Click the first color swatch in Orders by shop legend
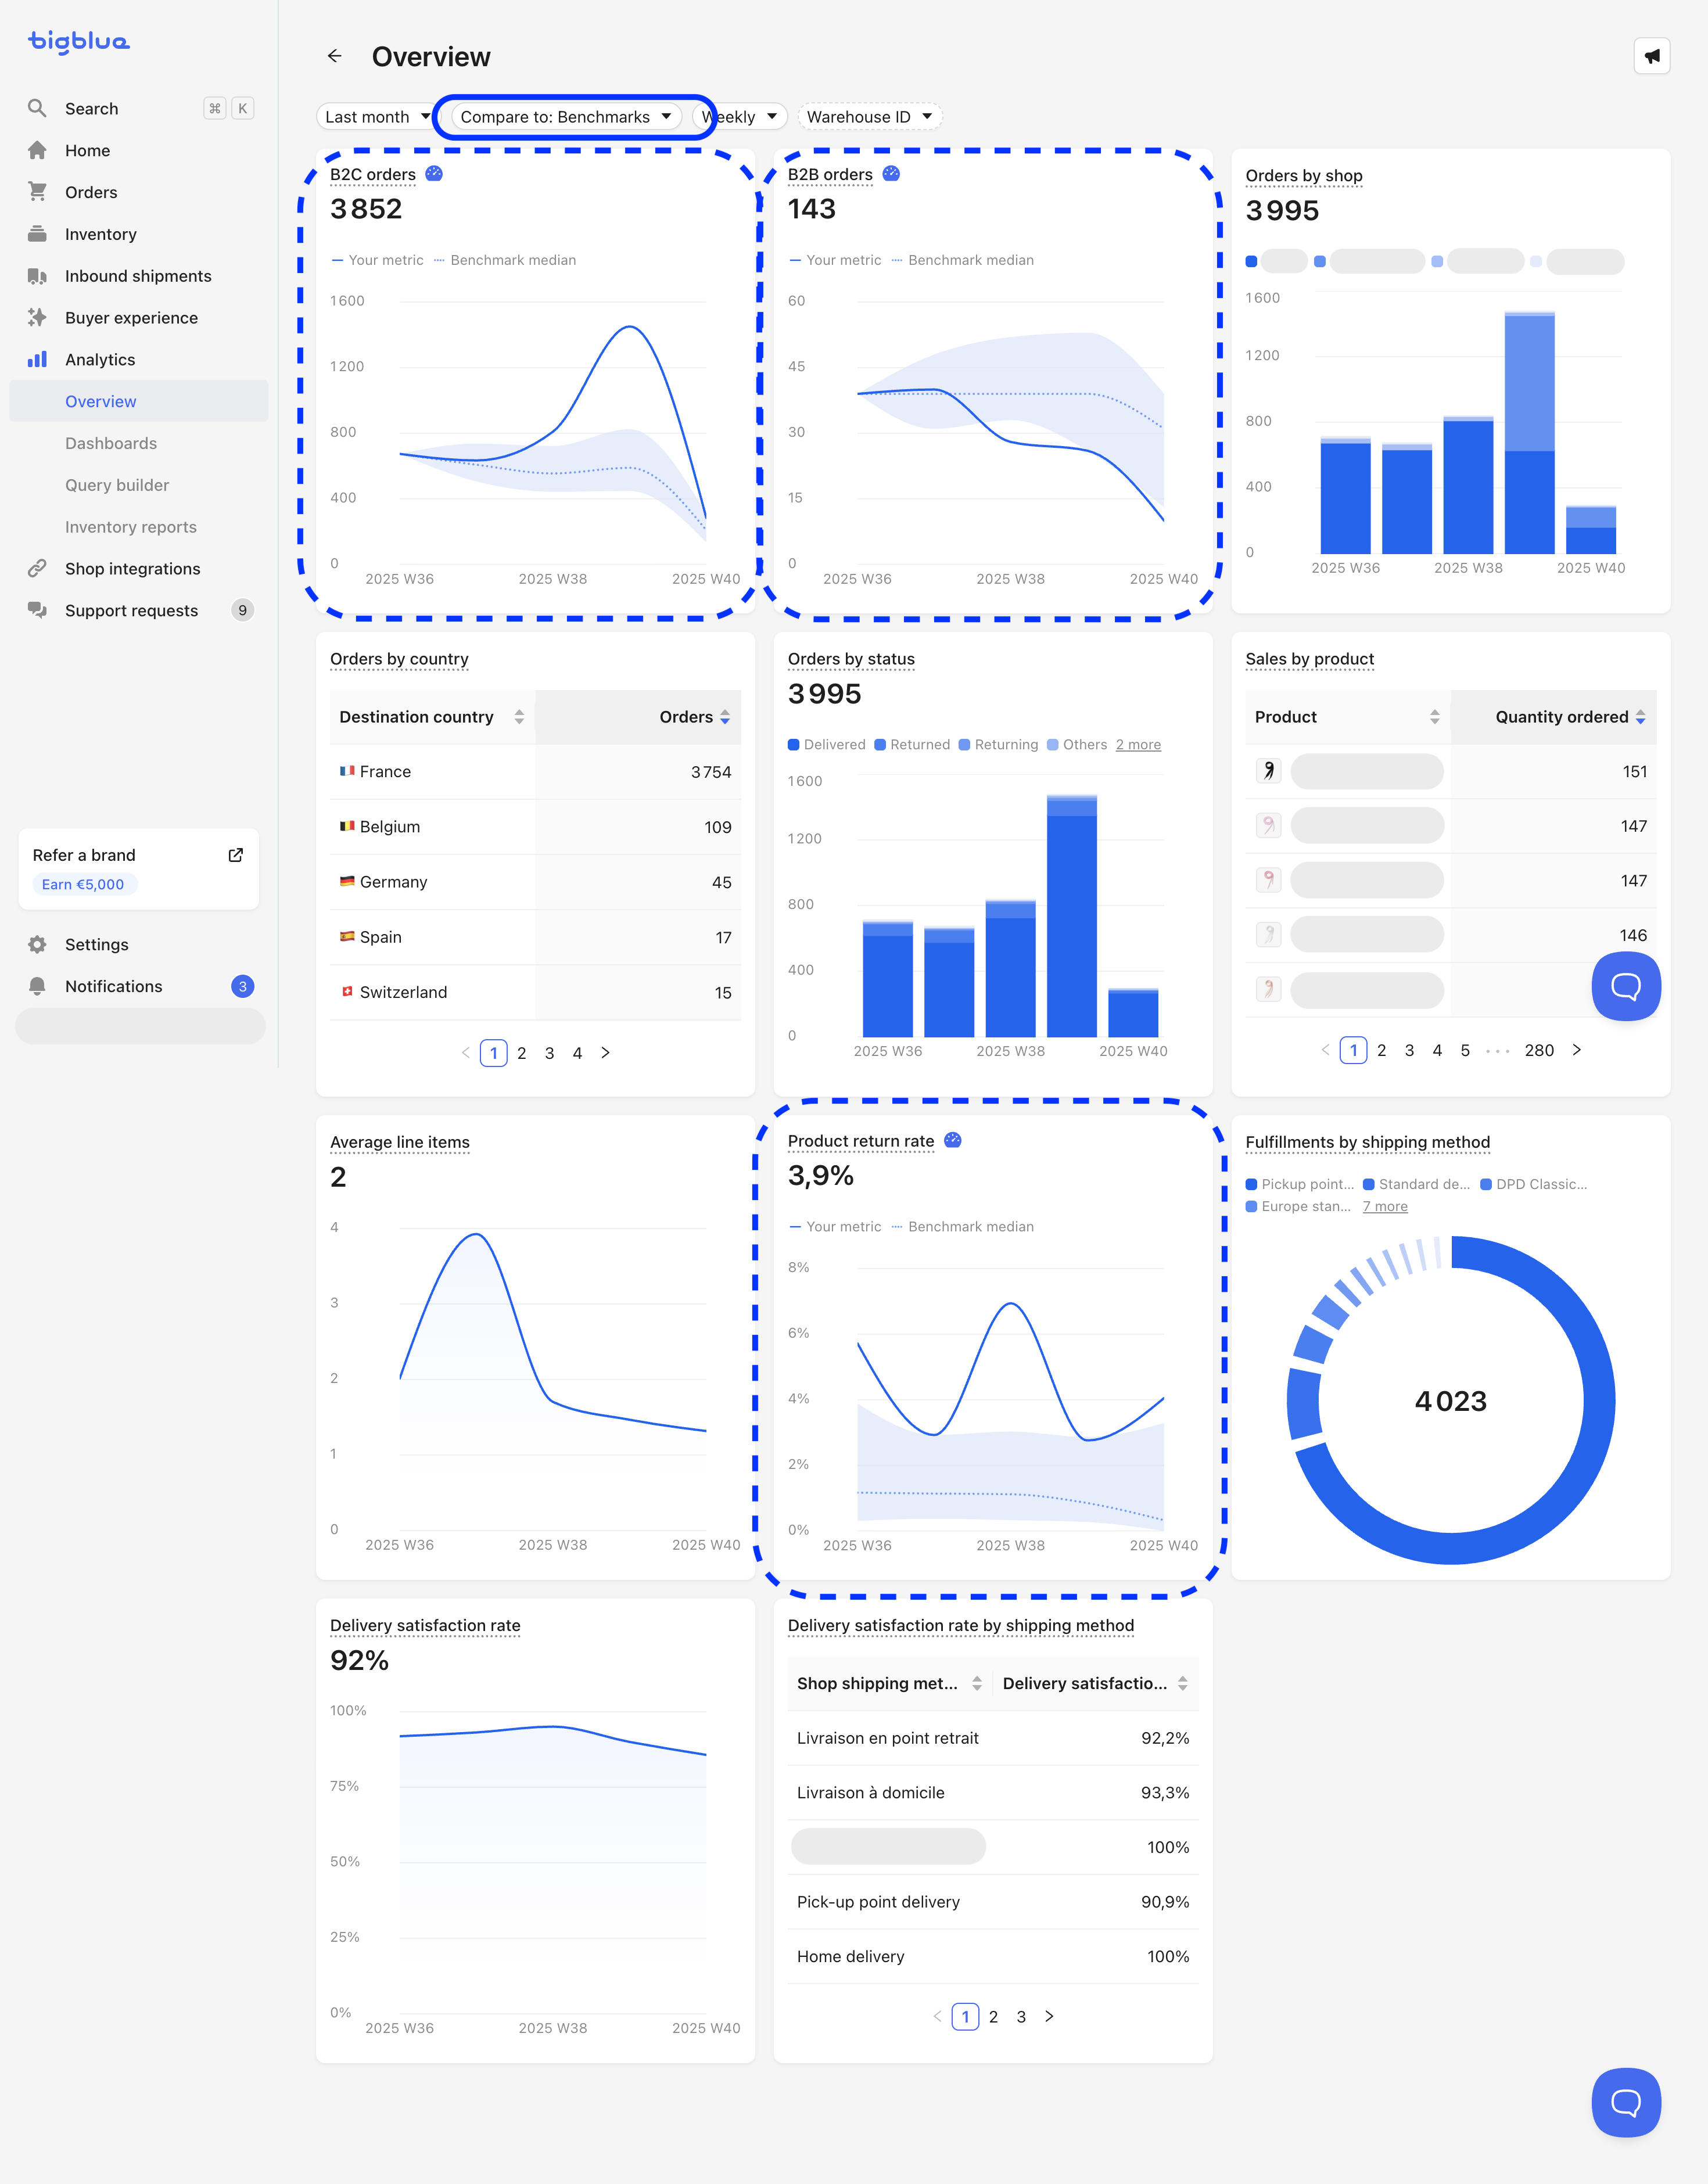 pos(1251,262)
